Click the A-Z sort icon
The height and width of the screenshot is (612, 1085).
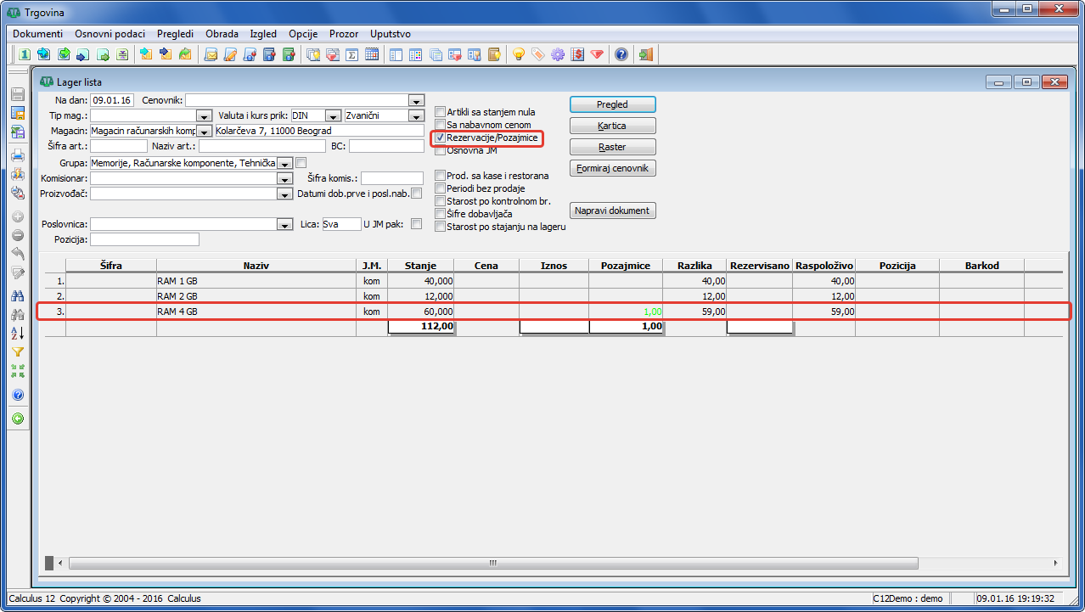[17, 333]
